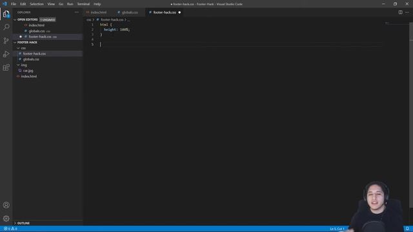The image size is (413, 232).
Task: Collapse the img folder in the tree
Action: [x=18, y=65]
